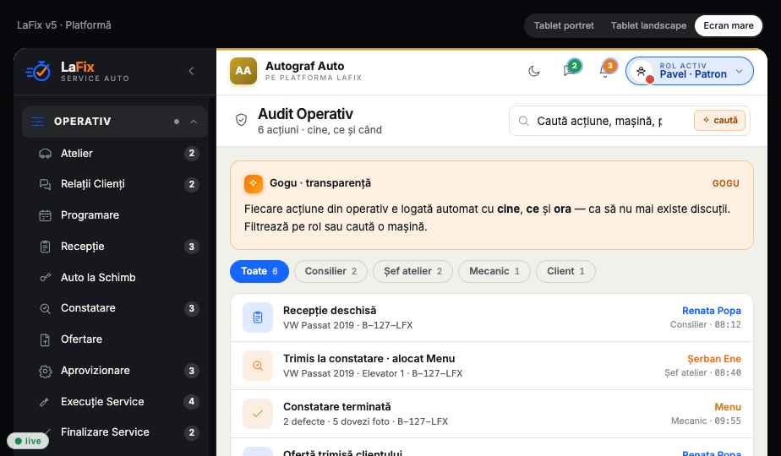Click the orange Gogu sparkle icon
This screenshot has width=781, height=456.
pos(254,183)
